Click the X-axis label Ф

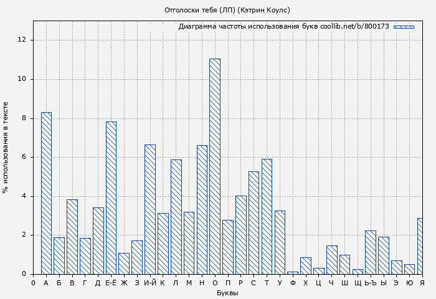pyautogui.click(x=293, y=283)
